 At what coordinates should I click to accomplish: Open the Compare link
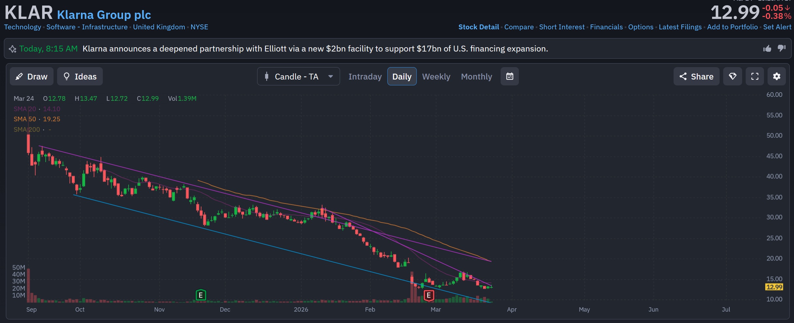519,27
